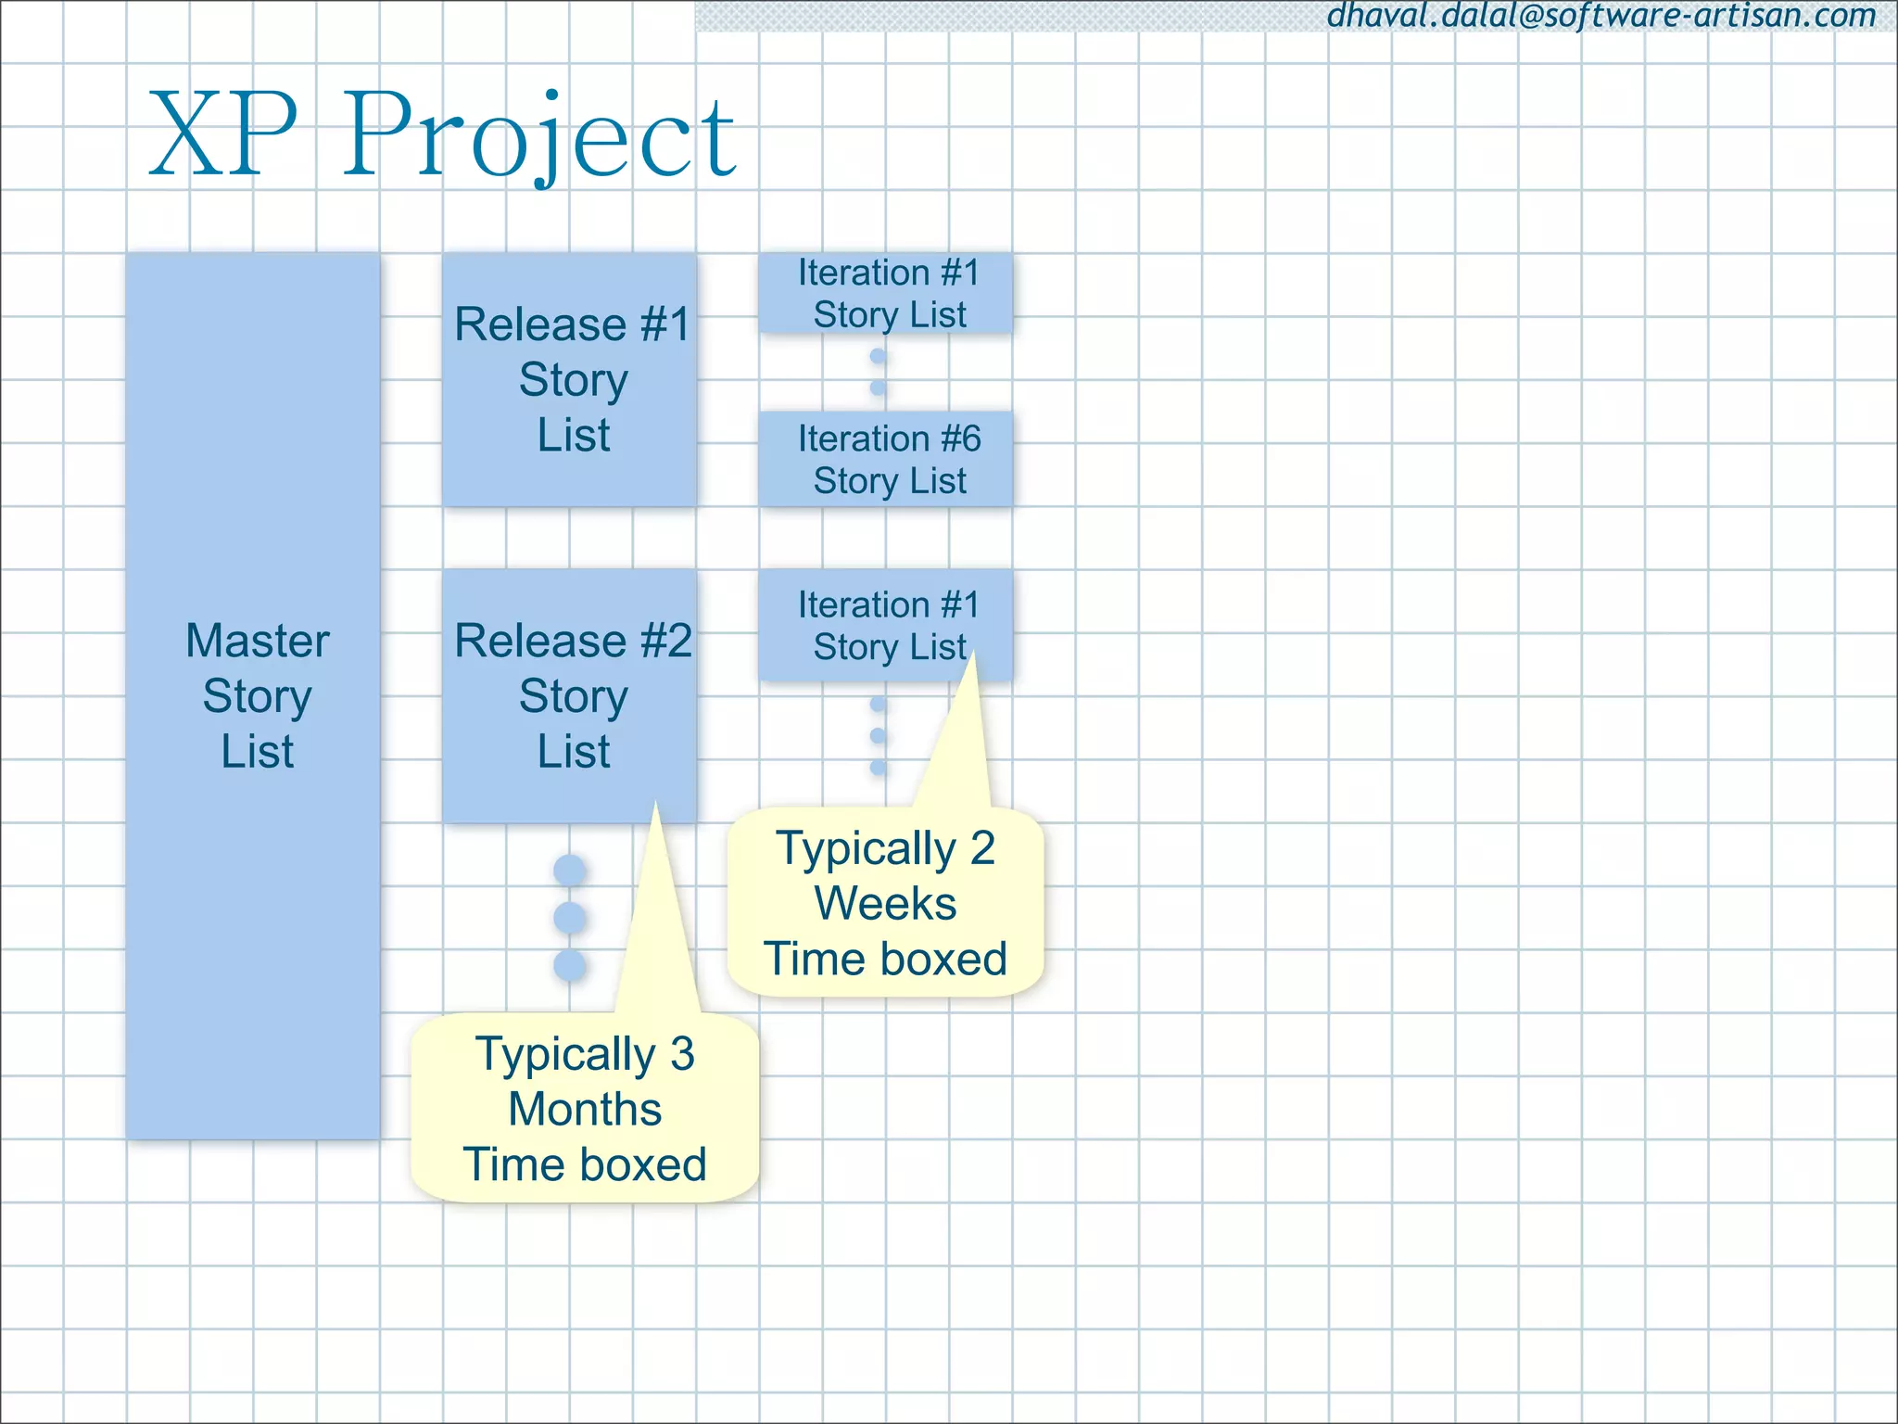Viewport: 1898px width, 1424px height.
Task: Click the dhaval.dalal@software-artisan.com email text
Action: 1601,16
